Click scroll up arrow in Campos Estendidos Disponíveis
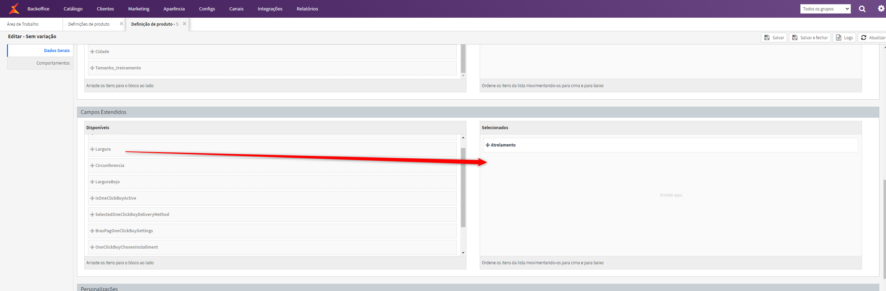 463,138
